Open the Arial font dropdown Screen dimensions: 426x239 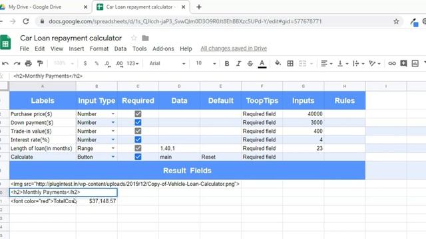click(167, 64)
